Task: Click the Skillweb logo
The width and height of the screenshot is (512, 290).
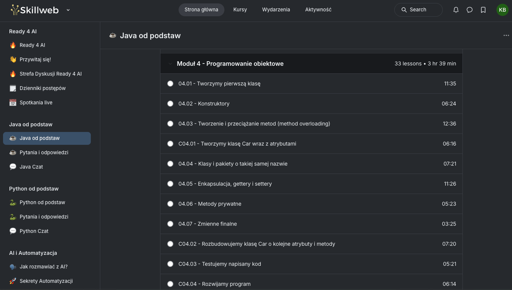Action: point(35,10)
